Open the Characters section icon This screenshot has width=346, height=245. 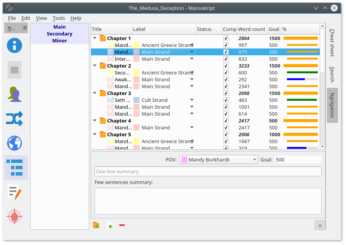click(x=14, y=94)
